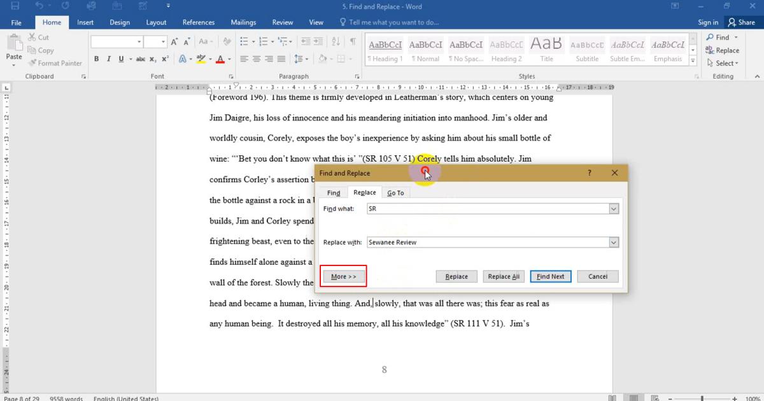Expand the Find what dropdown list

point(614,209)
